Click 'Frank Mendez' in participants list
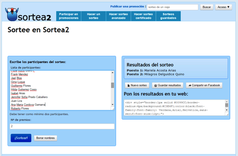 [19, 74]
